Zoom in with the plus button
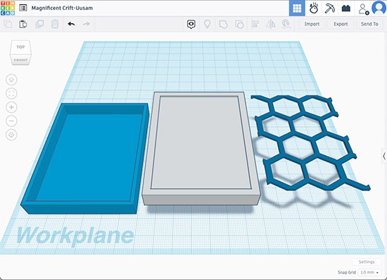This screenshot has width=387, height=280. (x=11, y=107)
